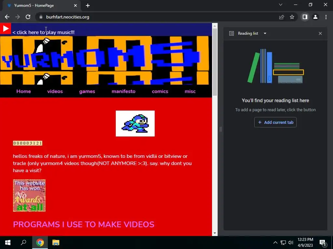The height and width of the screenshot is (249, 333).
Task: Open the videos nav link
Action: coord(55,91)
